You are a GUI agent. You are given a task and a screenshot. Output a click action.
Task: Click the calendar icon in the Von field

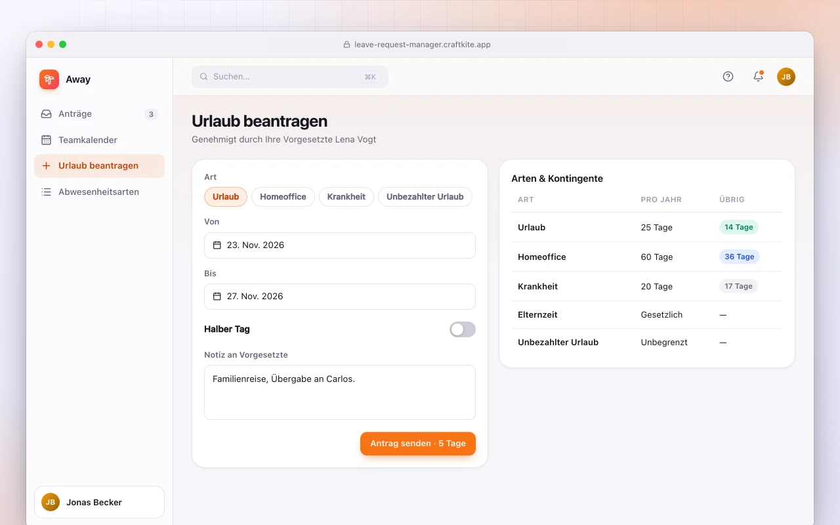217,245
